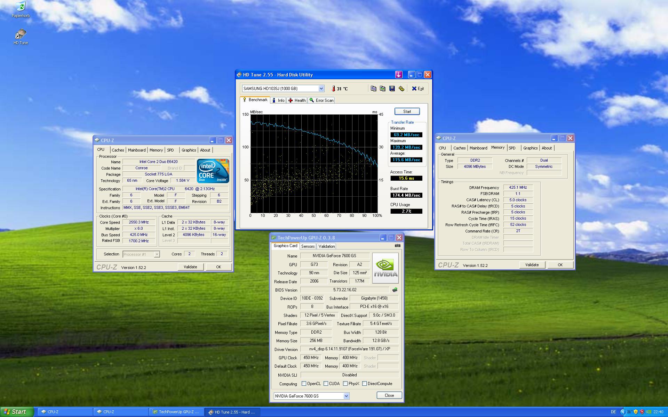This screenshot has height=417, width=668.
Task: Toggle the DirectCompute checkbox
Action: point(364,384)
